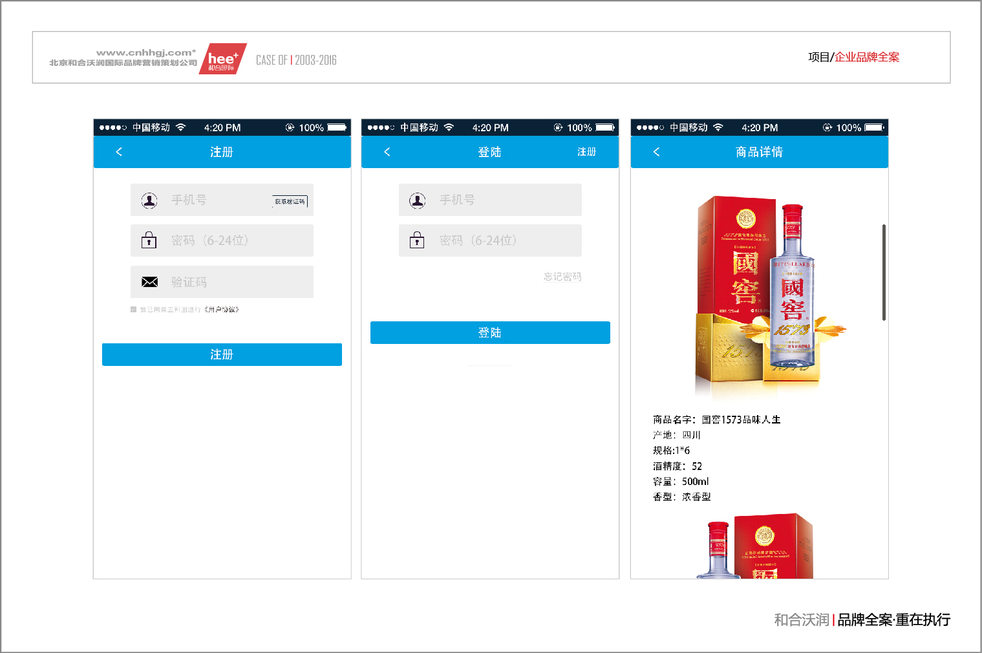Click 商品详情 title text

(x=759, y=152)
